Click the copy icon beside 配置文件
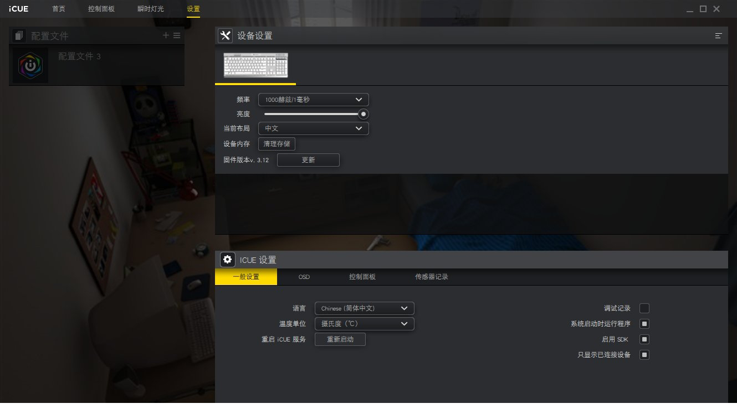737x419 pixels. click(x=18, y=35)
